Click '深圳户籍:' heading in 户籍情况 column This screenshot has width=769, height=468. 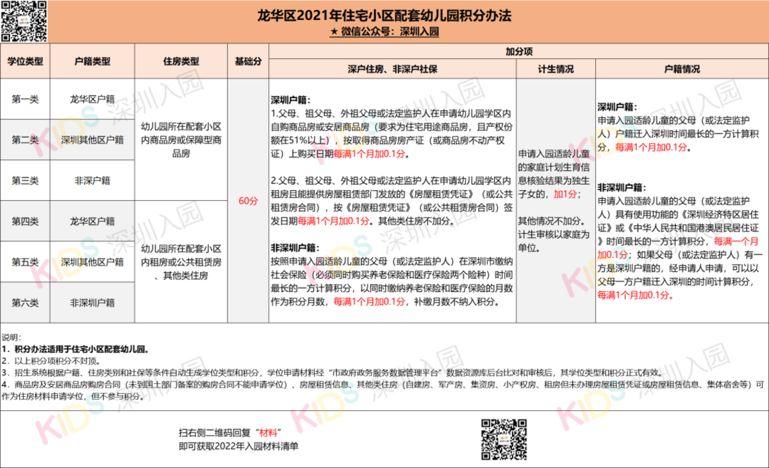(617, 107)
